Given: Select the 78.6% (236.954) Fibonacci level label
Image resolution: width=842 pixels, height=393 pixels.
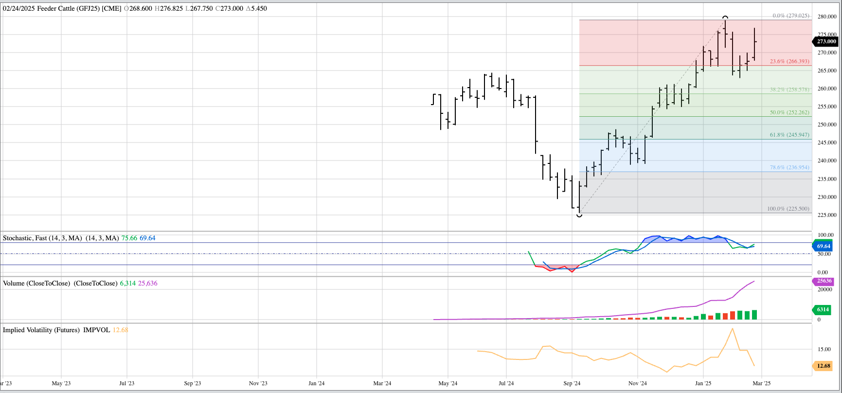Looking at the screenshot, I should point(789,167).
